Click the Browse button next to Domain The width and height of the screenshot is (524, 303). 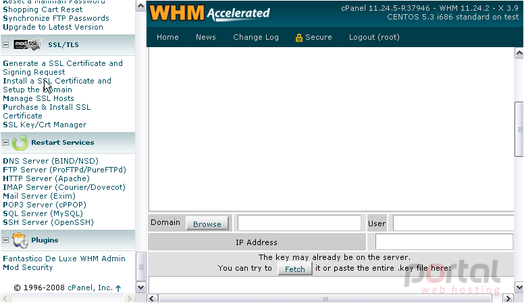pyautogui.click(x=207, y=224)
